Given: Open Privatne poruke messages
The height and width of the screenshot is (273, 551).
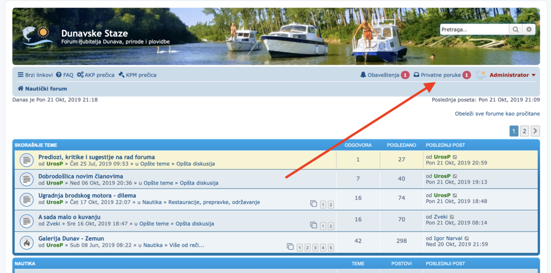Looking at the screenshot, I should click(442, 75).
